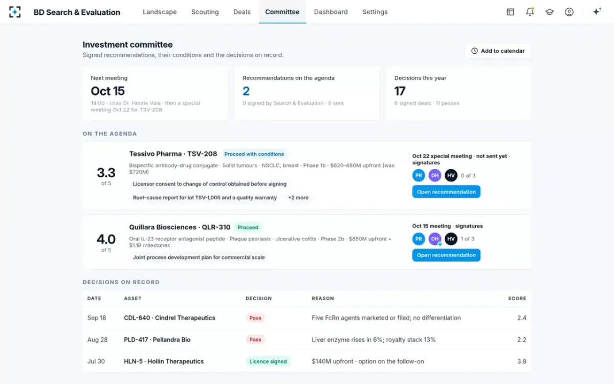
Task: Open the user profile icon
Action: click(569, 12)
